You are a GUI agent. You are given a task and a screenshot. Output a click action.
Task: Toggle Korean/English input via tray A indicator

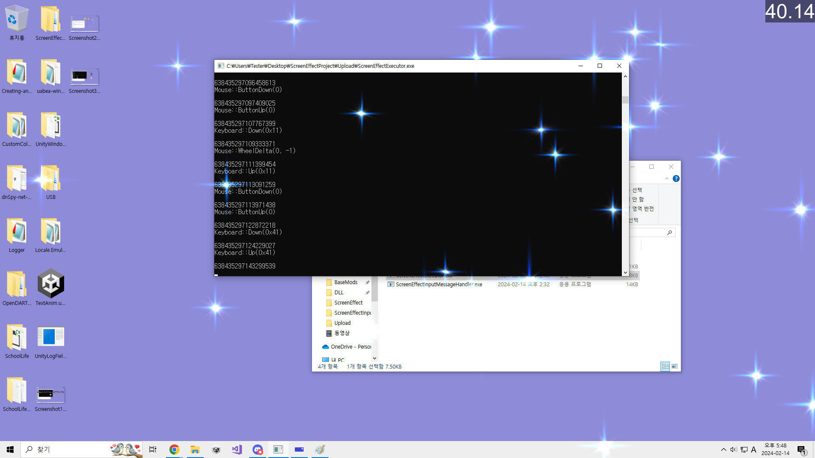(753, 449)
